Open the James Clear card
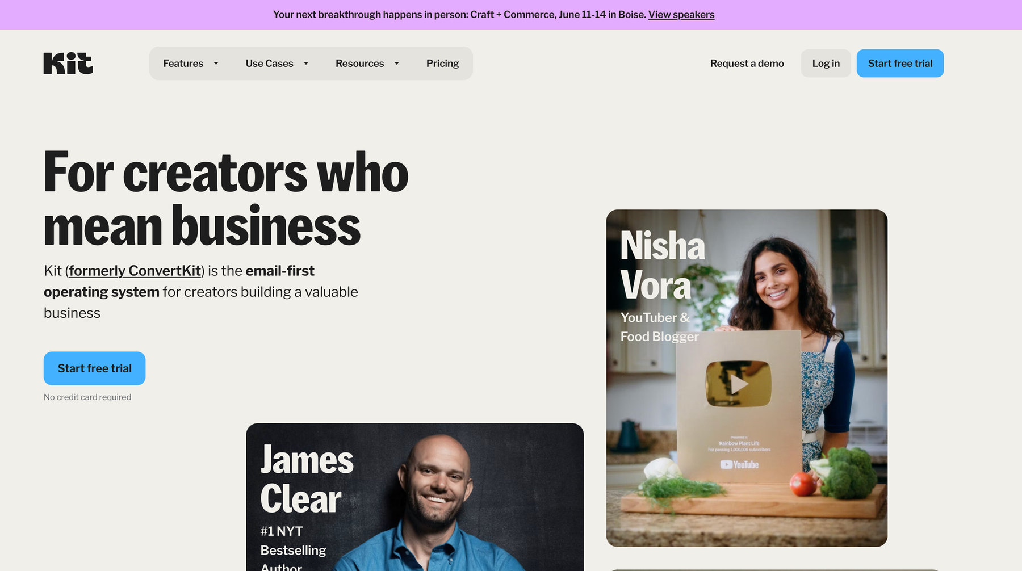 [414, 497]
